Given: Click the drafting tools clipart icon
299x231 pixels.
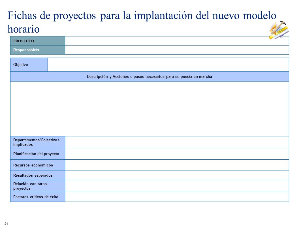Looking at the screenshot, I should [x=279, y=30].
